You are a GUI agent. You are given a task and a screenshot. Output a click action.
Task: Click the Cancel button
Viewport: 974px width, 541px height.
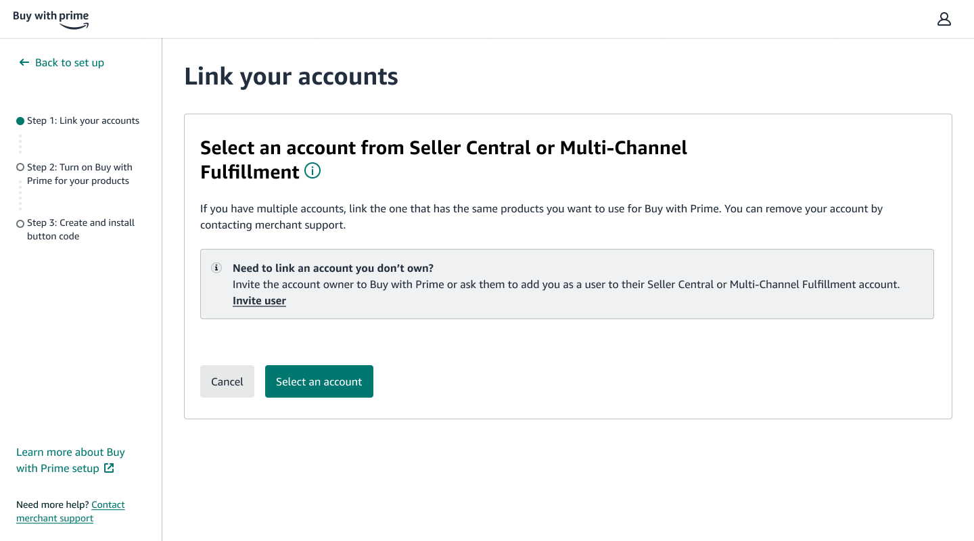pyautogui.click(x=227, y=381)
